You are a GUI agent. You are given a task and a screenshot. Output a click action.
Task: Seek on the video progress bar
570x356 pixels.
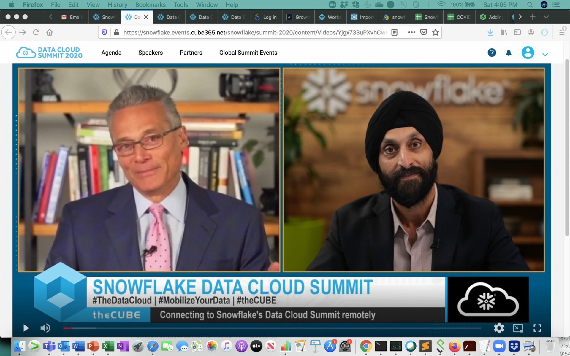(x=272, y=328)
